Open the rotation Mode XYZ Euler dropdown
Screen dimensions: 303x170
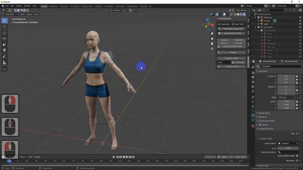point(286,98)
